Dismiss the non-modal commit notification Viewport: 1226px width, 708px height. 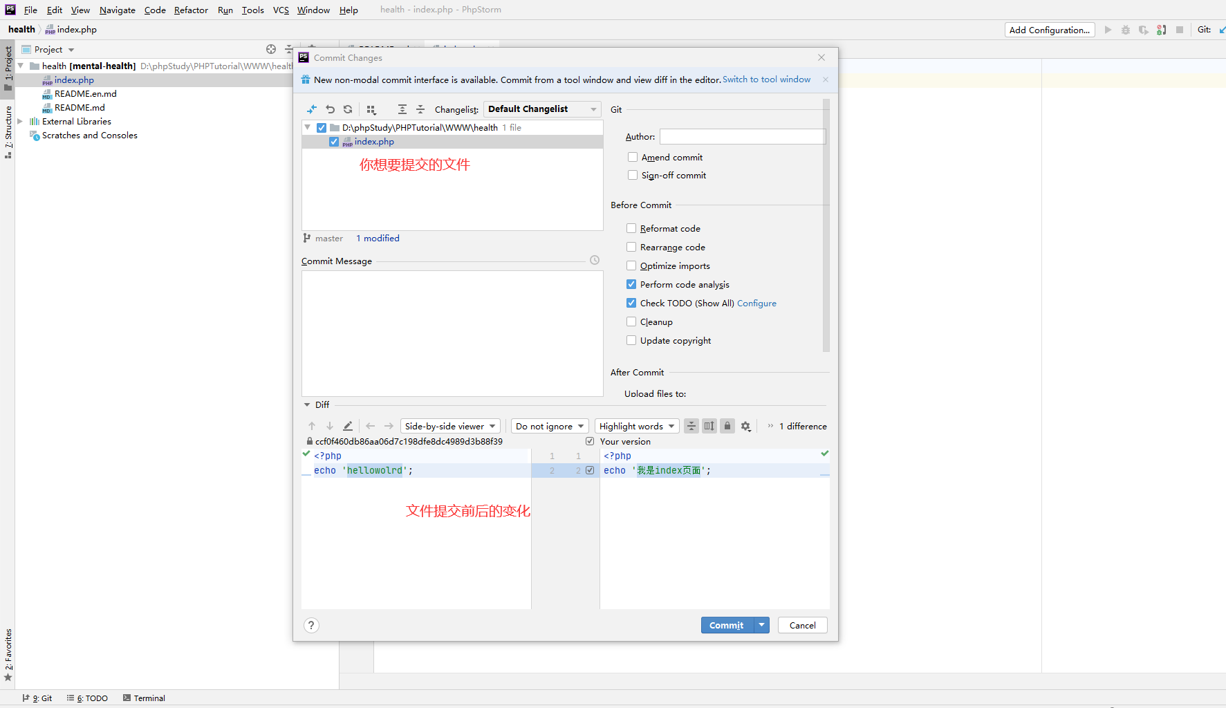tap(826, 80)
